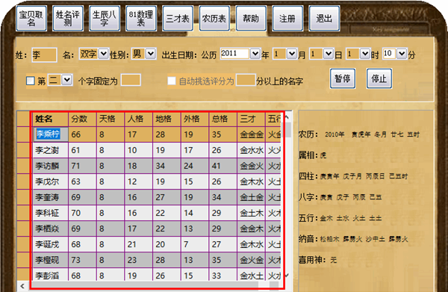
Task: Click the table's vertical scroll down arrow
Action: point(287,276)
